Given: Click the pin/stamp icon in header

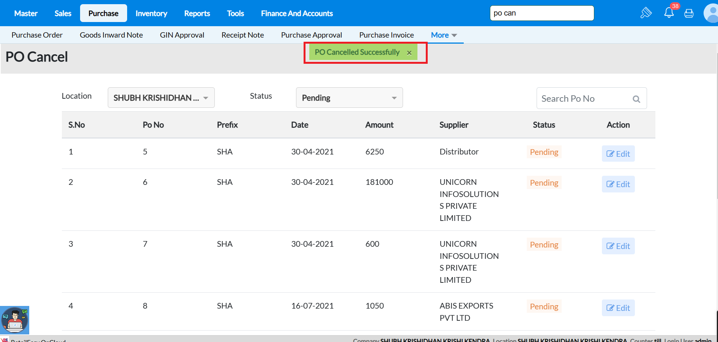Looking at the screenshot, I should 646,13.
